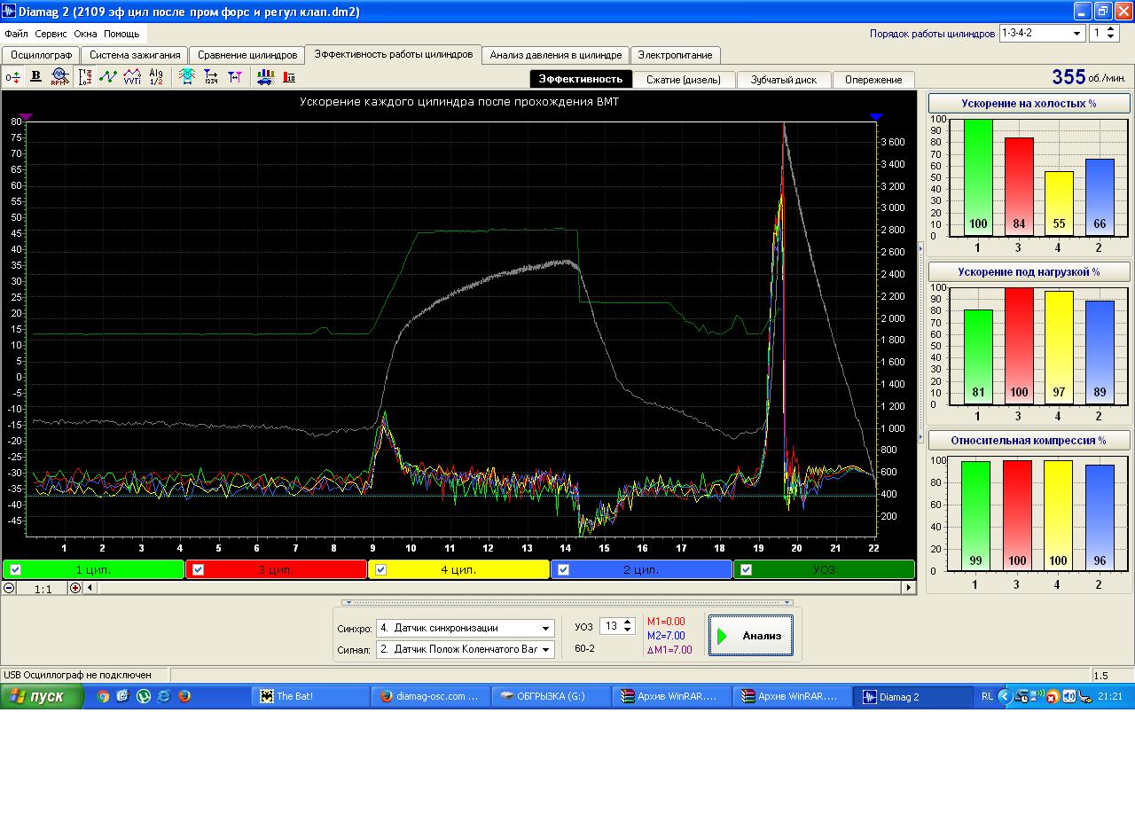This screenshot has width=1135, height=838.
Task: Toggle the 3 цил. checkbox
Action: pyautogui.click(x=199, y=569)
